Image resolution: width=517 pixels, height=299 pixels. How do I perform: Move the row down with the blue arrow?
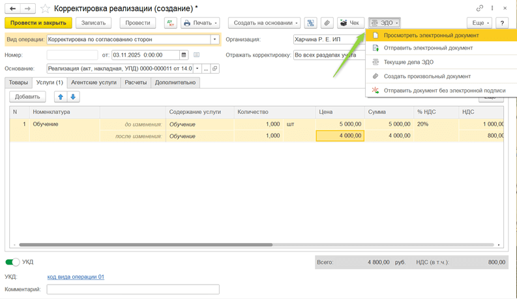(x=73, y=96)
